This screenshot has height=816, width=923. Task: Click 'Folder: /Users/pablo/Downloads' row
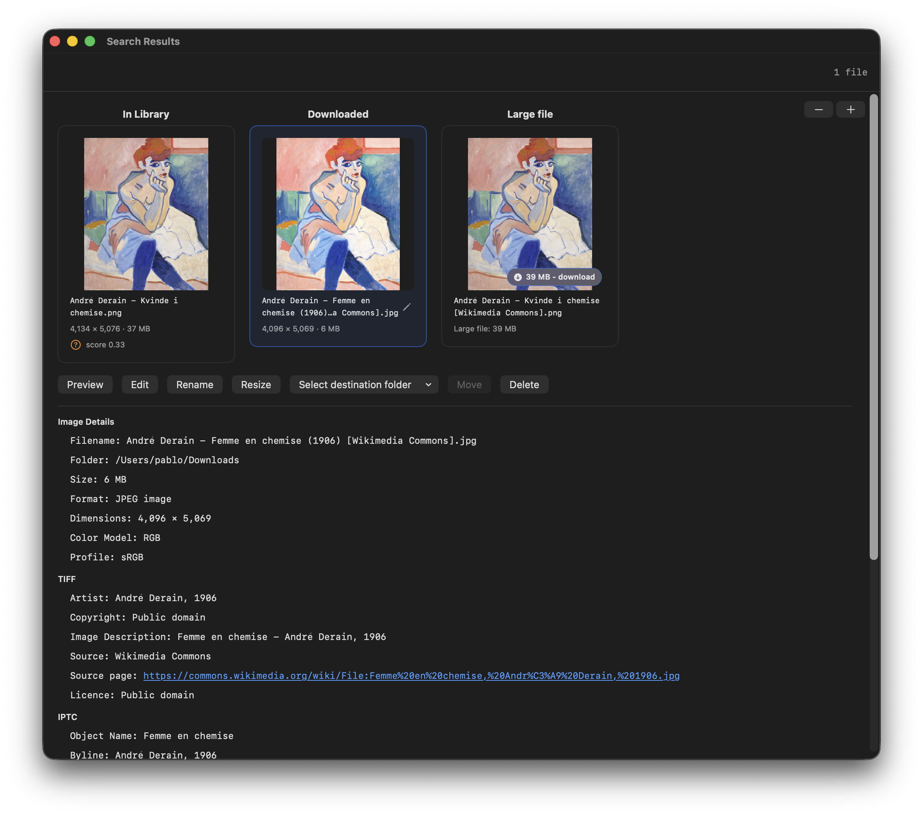[155, 460]
